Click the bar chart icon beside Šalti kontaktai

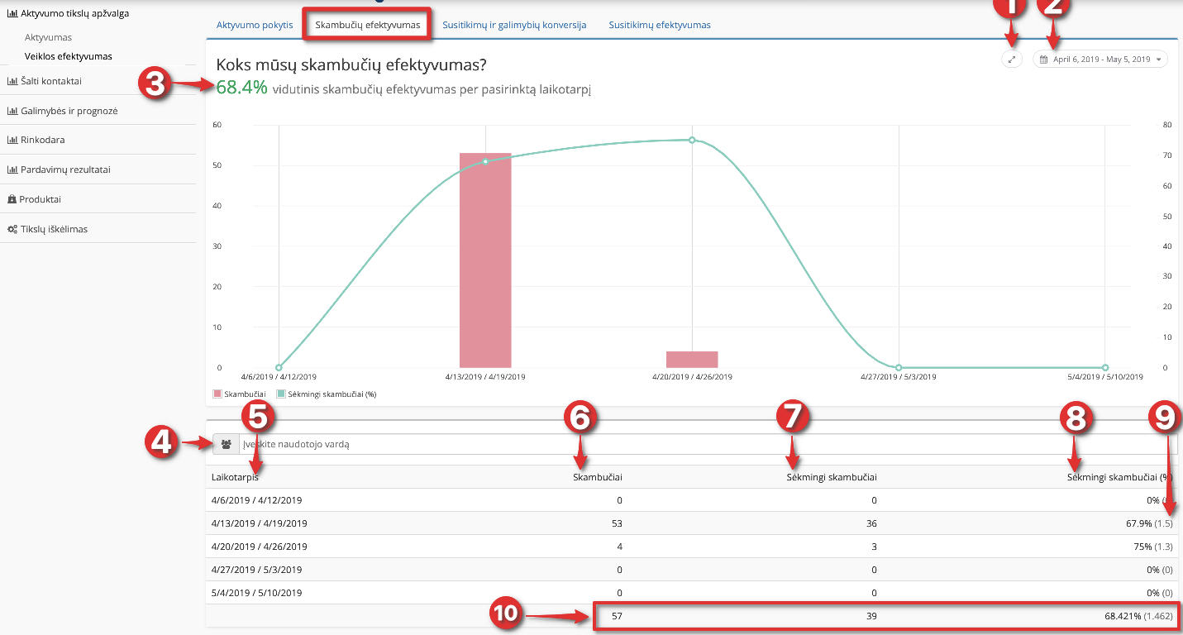click(12, 81)
